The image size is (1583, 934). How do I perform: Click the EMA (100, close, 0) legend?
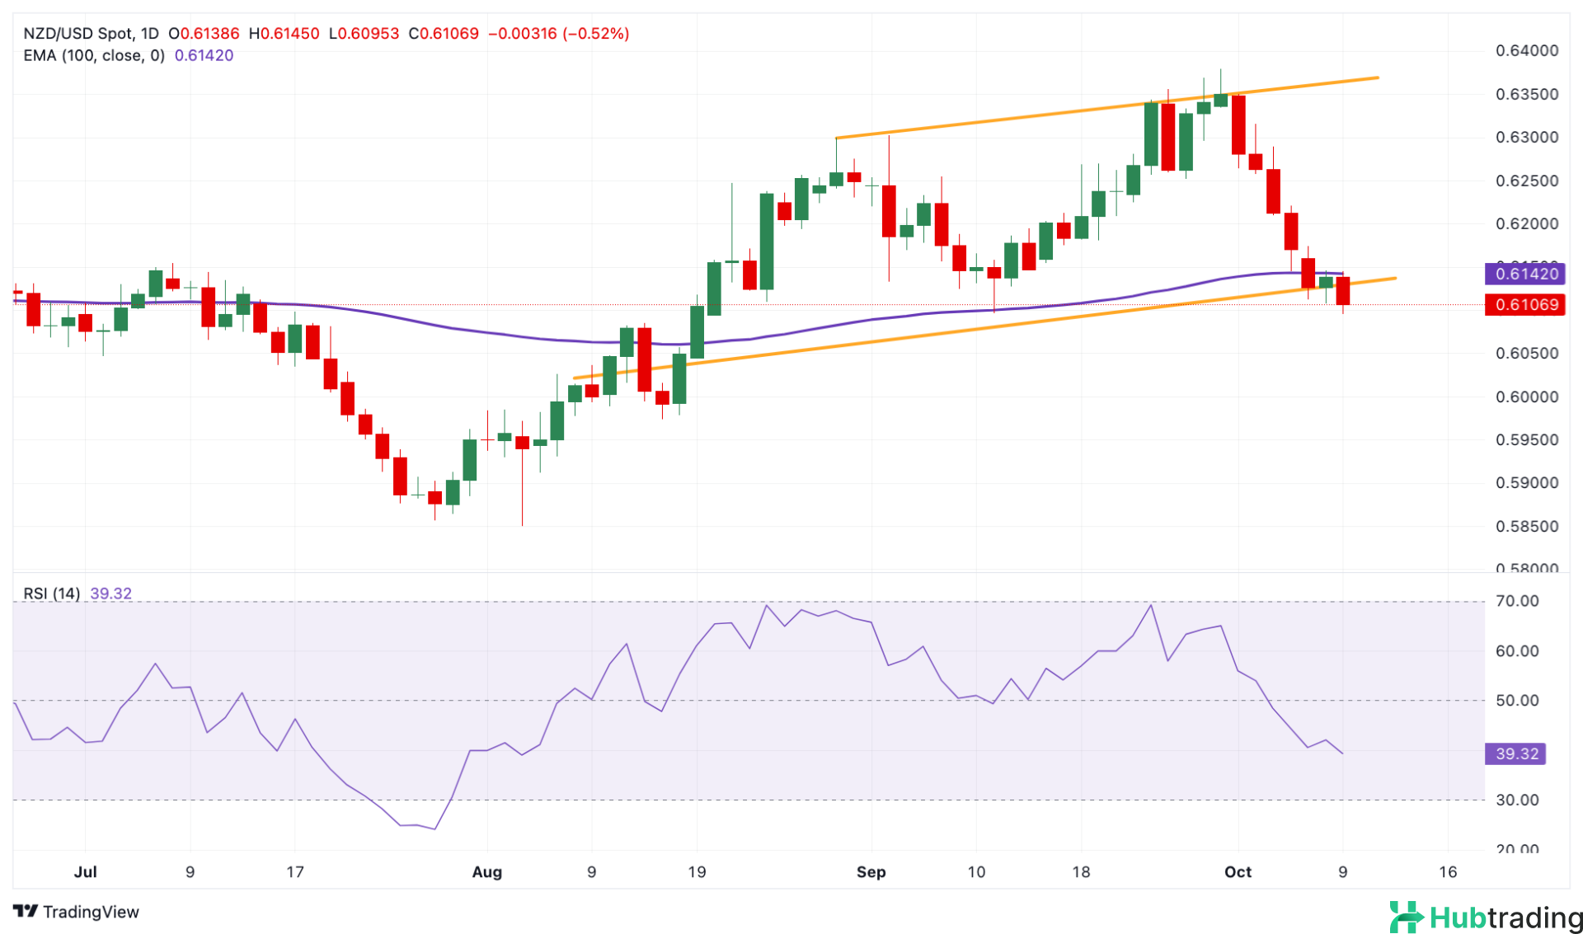pos(94,55)
